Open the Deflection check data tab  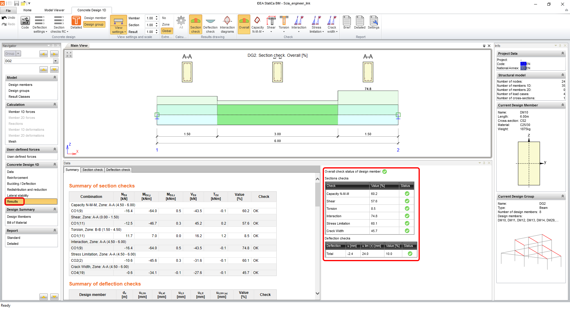[x=118, y=170]
